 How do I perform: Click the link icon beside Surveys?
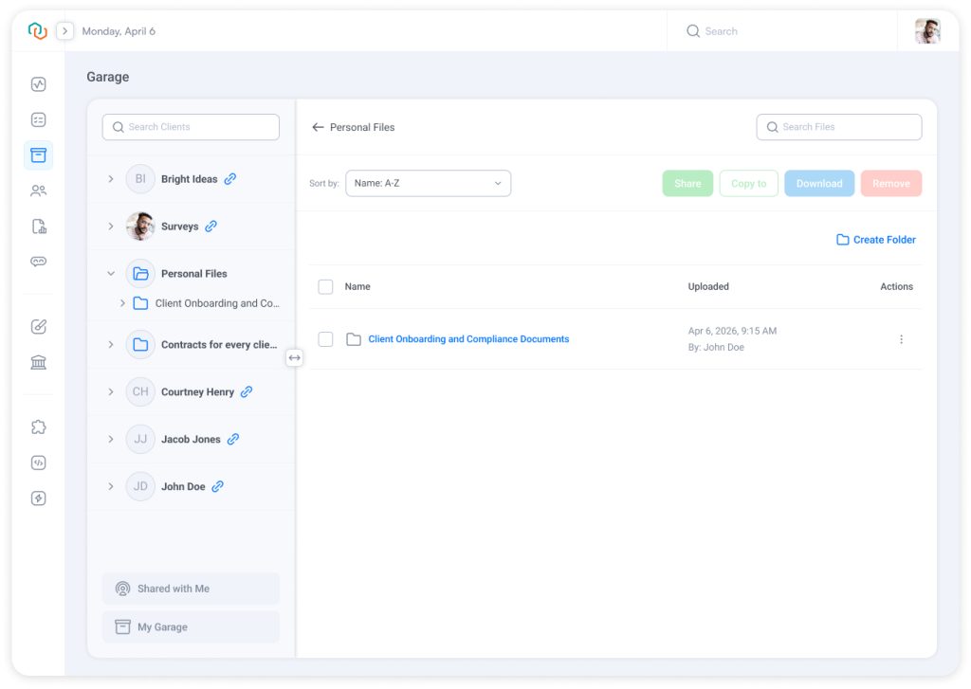211,227
